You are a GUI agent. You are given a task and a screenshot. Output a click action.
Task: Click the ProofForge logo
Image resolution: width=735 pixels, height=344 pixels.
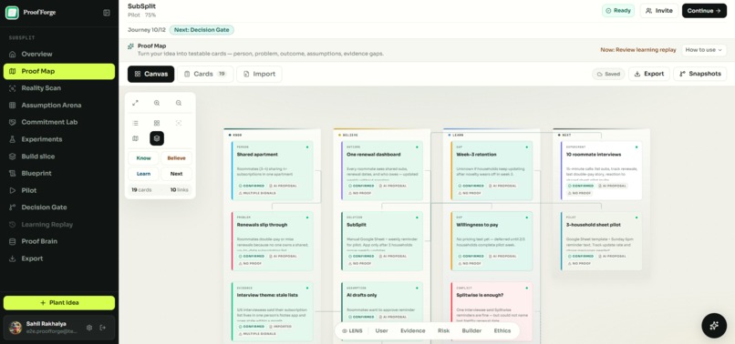[12, 13]
